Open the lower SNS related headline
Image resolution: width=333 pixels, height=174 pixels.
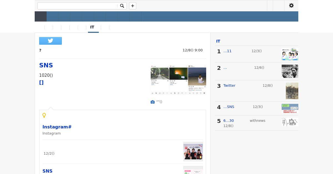47,171
